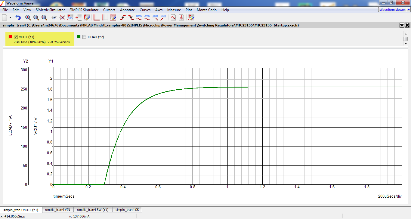Viewport: 411px width, 219px height.
Task: Open the Plot menu
Action: point(189,10)
